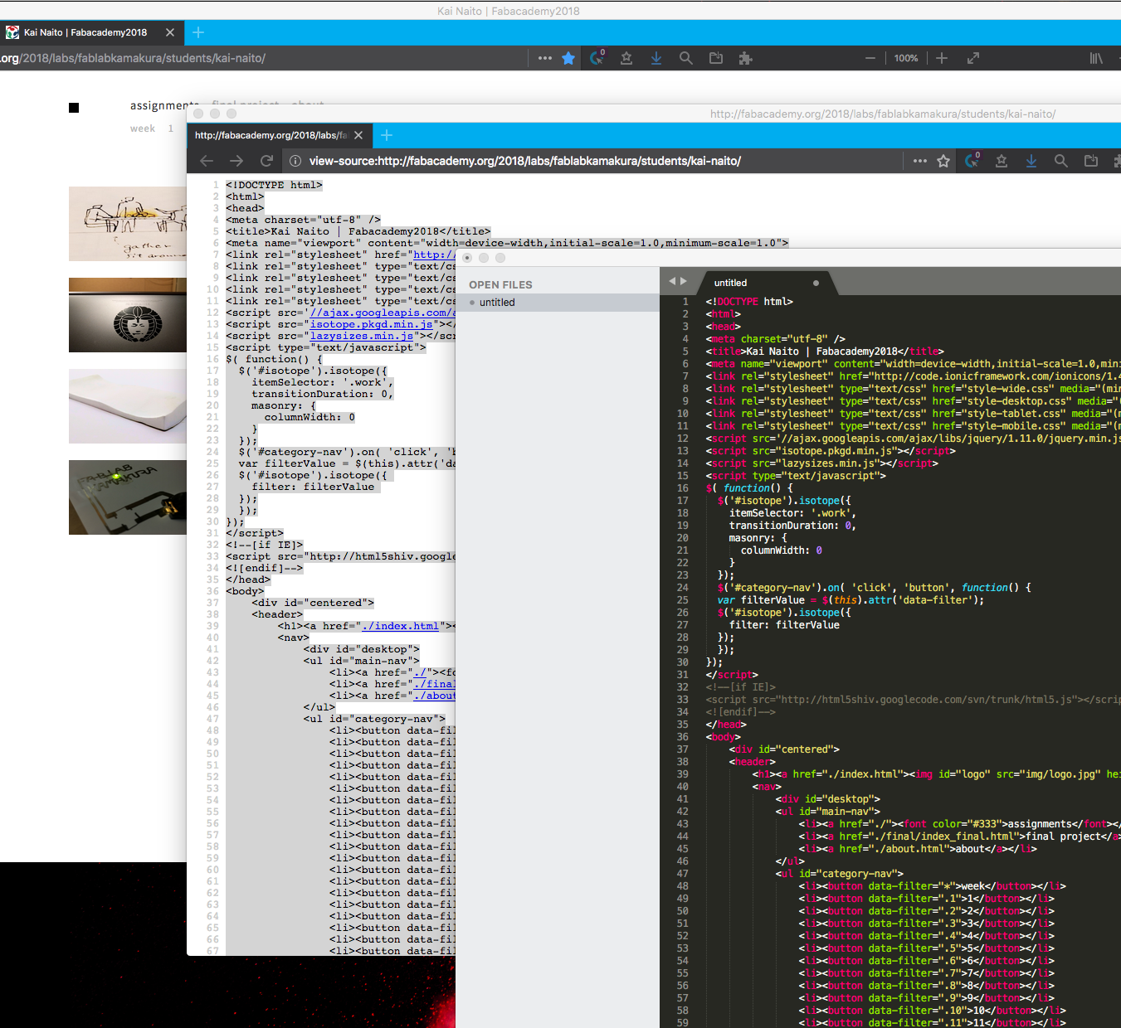Select the untitled tab in Sublime Text
The height and width of the screenshot is (1028, 1121).
coord(731,283)
